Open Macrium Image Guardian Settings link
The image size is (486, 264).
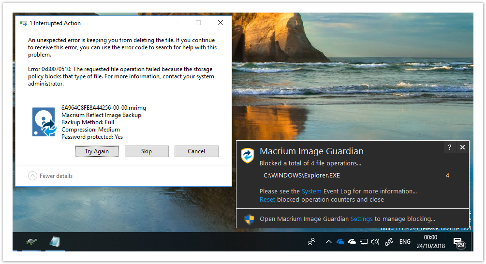(x=361, y=219)
